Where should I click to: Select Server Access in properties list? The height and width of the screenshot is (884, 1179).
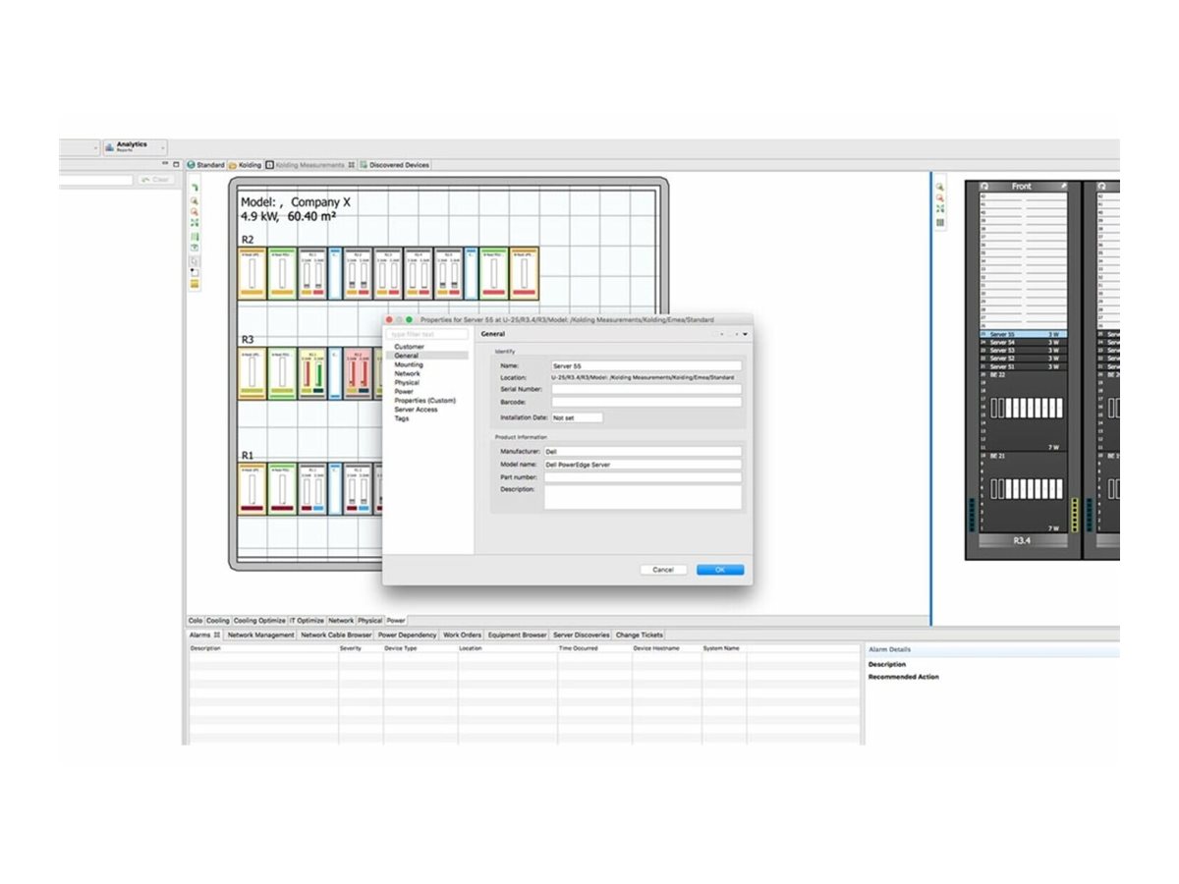coord(416,410)
